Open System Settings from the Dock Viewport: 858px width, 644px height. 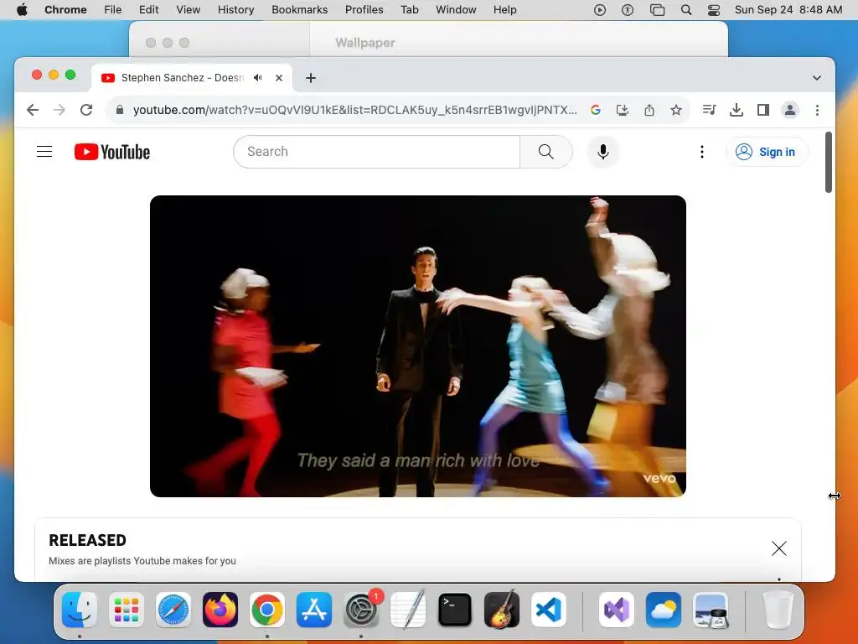click(x=361, y=610)
